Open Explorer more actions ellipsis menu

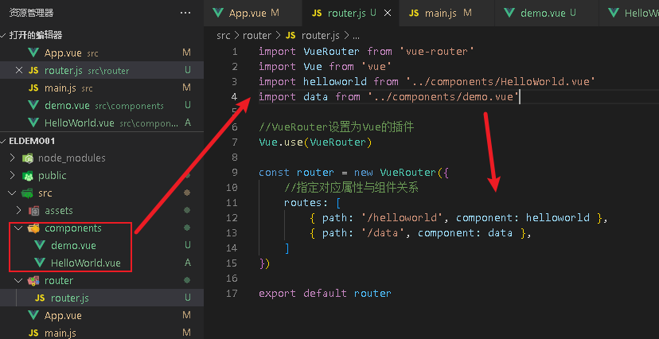coord(185,13)
